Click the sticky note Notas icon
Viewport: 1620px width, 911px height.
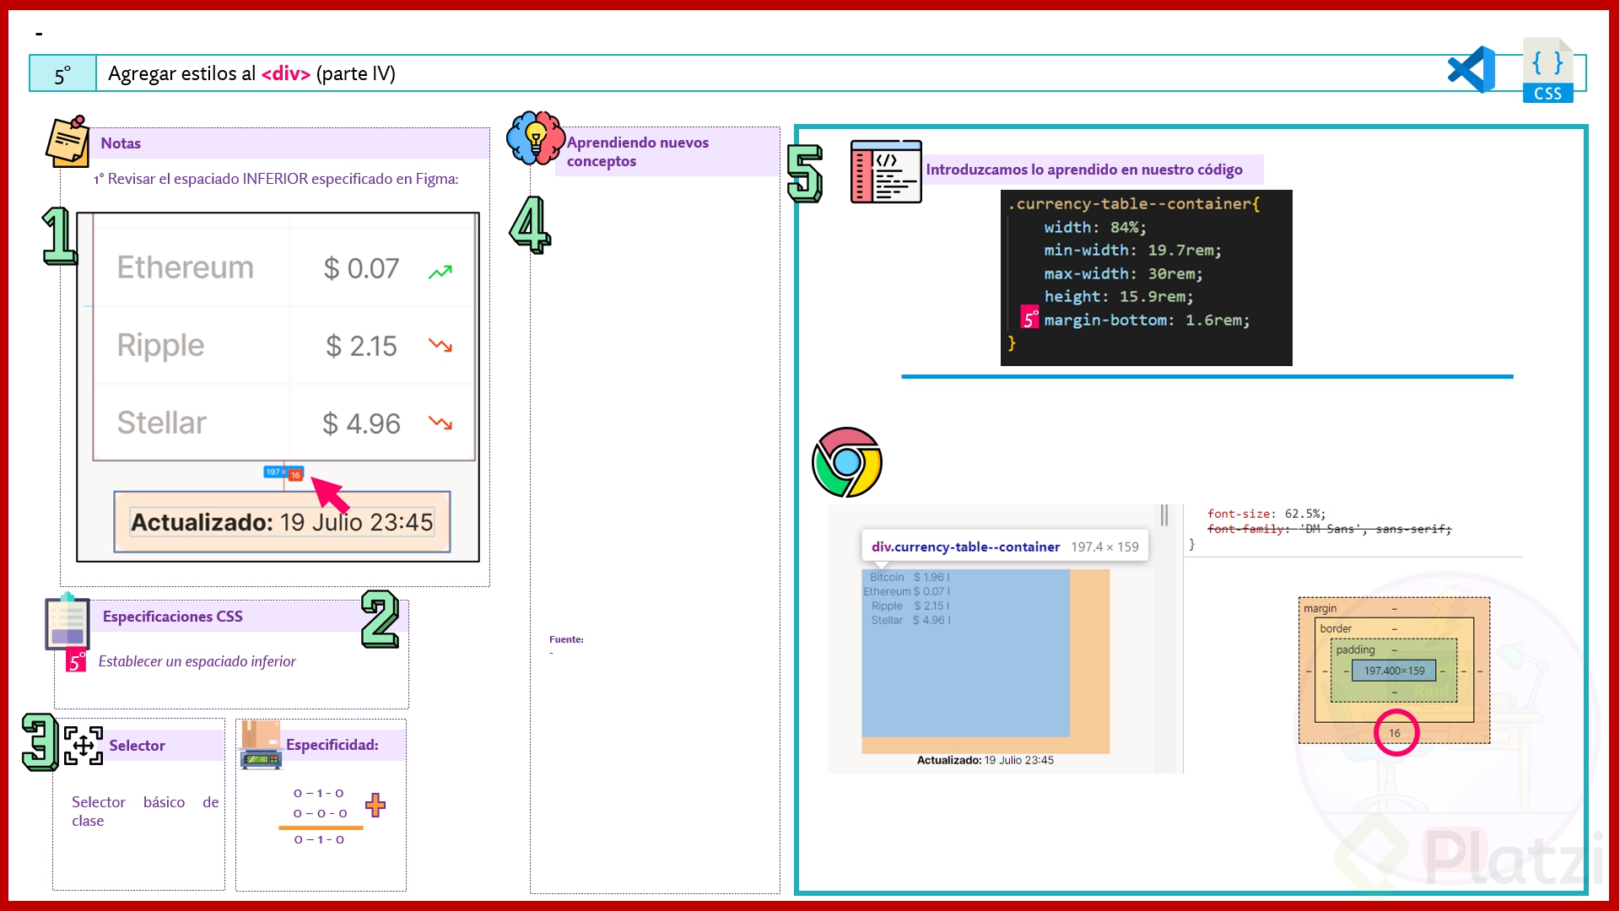pos(67,141)
